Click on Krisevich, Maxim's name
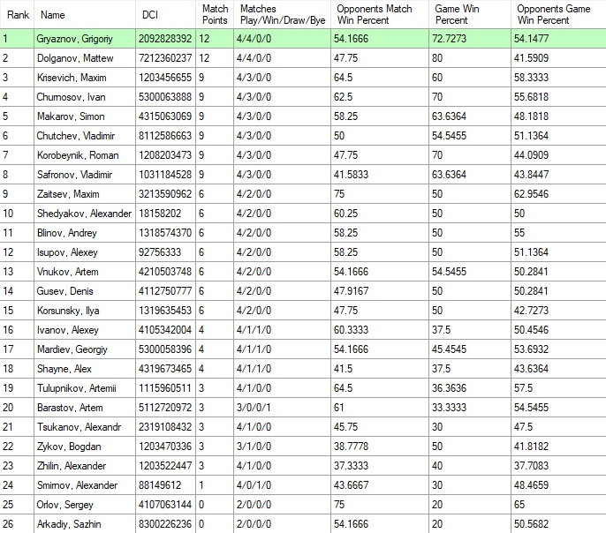 coord(72,78)
